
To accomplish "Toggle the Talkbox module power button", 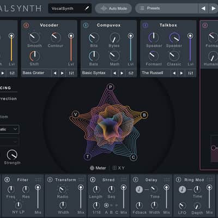I will (x=146, y=25).
